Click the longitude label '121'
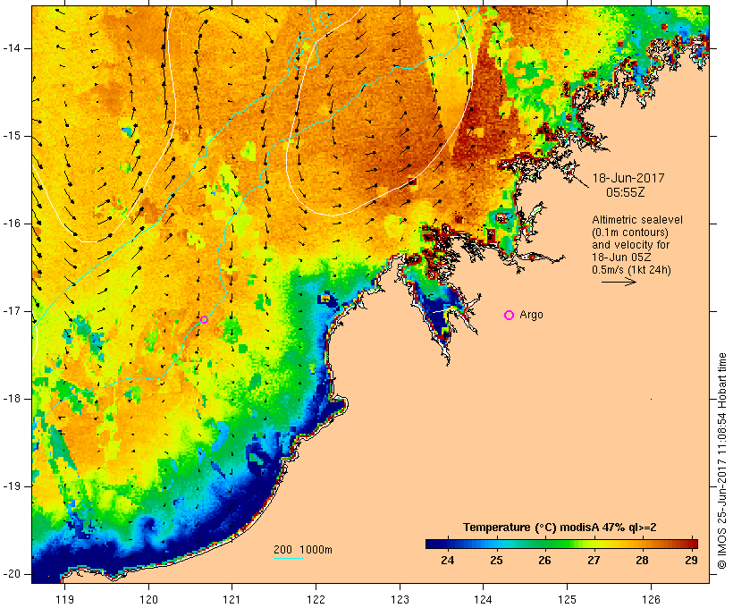This screenshot has height=608, width=733. pyautogui.click(x=232, y=599)
